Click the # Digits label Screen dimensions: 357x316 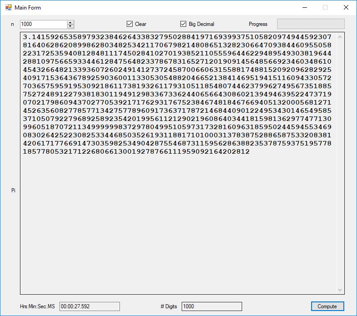coord(169,306)
